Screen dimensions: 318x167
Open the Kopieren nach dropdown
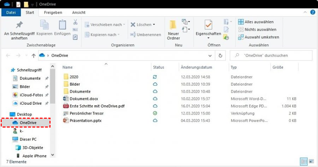[105, 35]
